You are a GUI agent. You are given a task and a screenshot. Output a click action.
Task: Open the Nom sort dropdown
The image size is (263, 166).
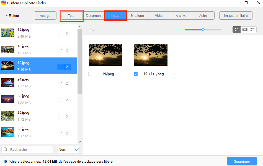(69, 150)
